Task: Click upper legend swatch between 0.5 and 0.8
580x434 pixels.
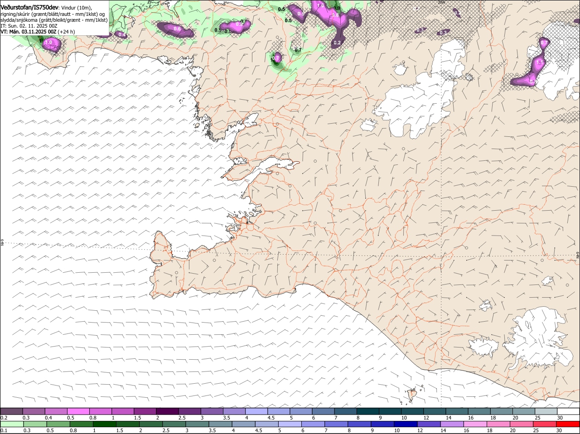Action: tap(78, 411)
